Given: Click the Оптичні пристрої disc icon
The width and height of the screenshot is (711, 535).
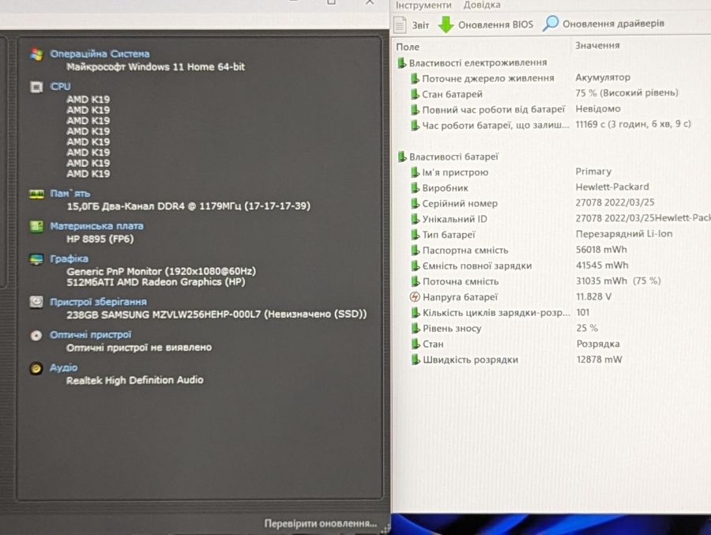Looking at the screenshot, I should [36, 335].
